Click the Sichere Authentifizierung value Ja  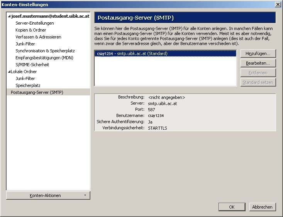point(150,122)
